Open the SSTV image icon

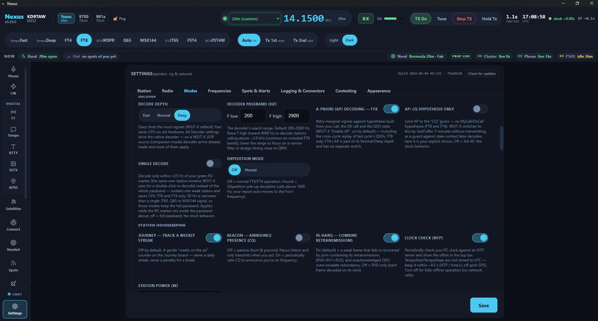(x=13, y=167)
